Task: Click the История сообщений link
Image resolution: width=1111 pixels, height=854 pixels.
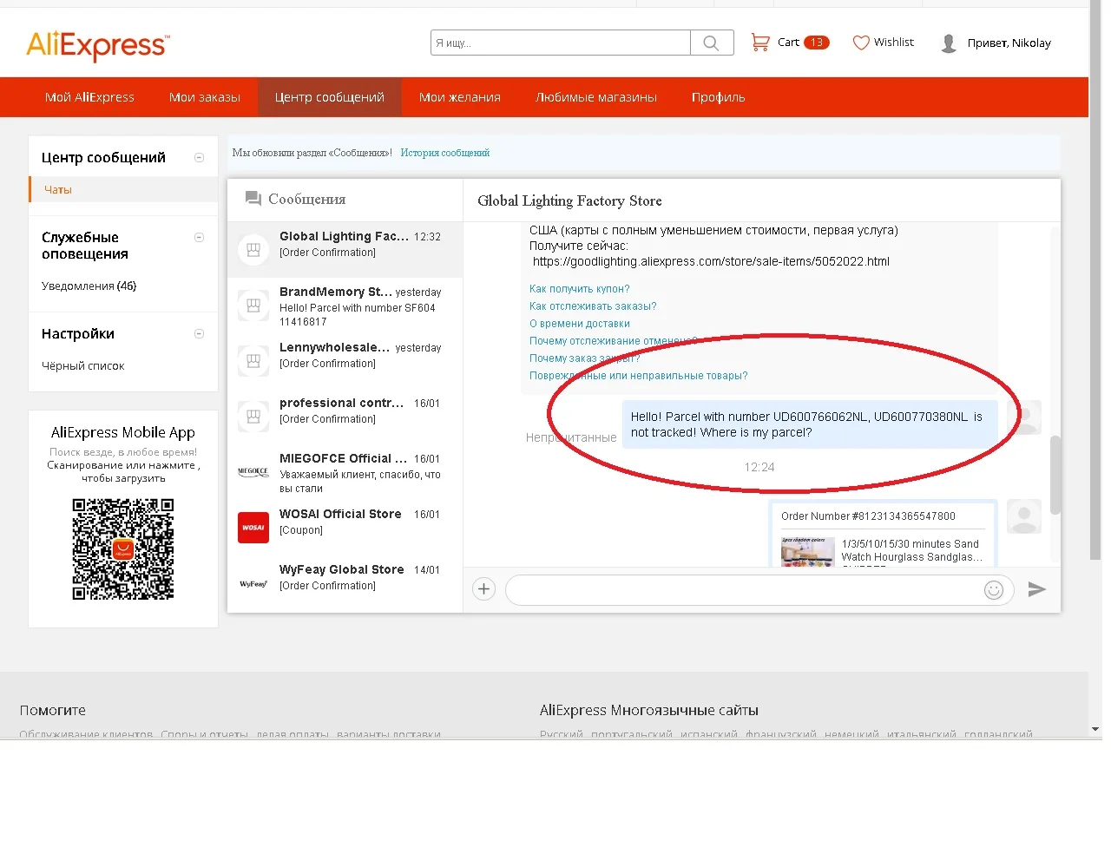Action: pyautogui.click(x=445, y=153)
